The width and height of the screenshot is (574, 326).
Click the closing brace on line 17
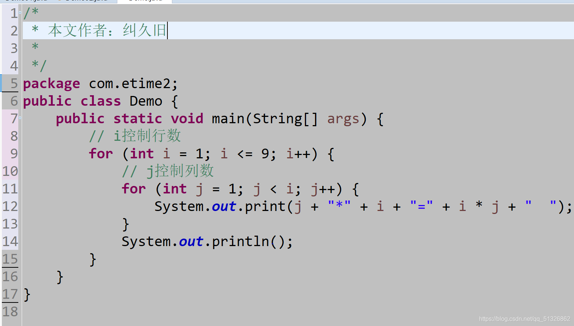pos(27,295)
